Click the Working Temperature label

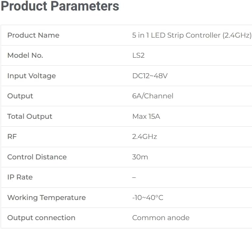[46, 198]
